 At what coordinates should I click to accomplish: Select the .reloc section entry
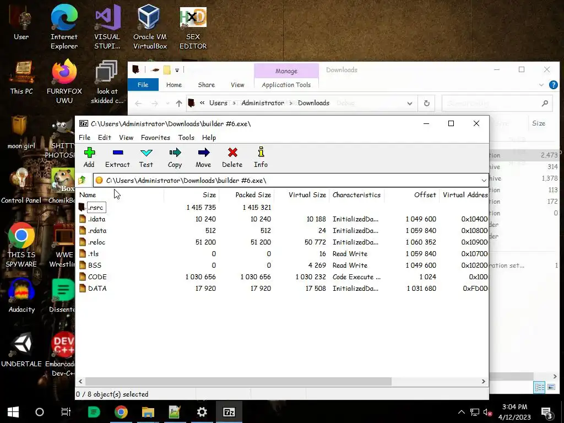(x=97, y=242)
